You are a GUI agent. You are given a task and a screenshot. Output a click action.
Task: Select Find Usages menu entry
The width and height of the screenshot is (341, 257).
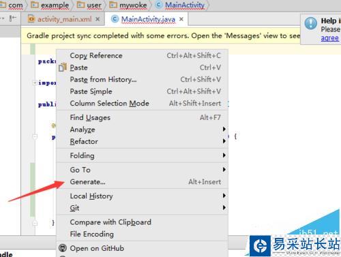click(x=142, y=117)
